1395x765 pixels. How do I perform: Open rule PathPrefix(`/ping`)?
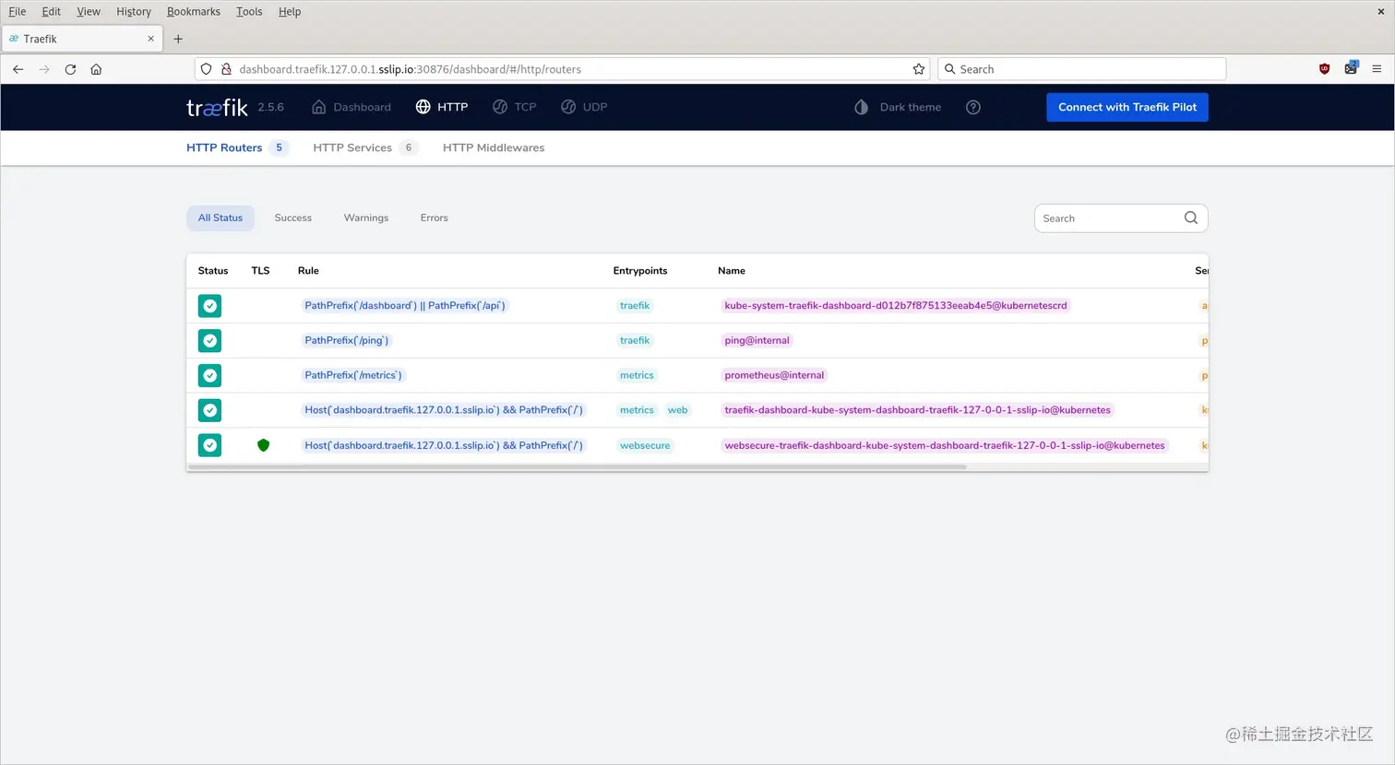tap(347, 340)
